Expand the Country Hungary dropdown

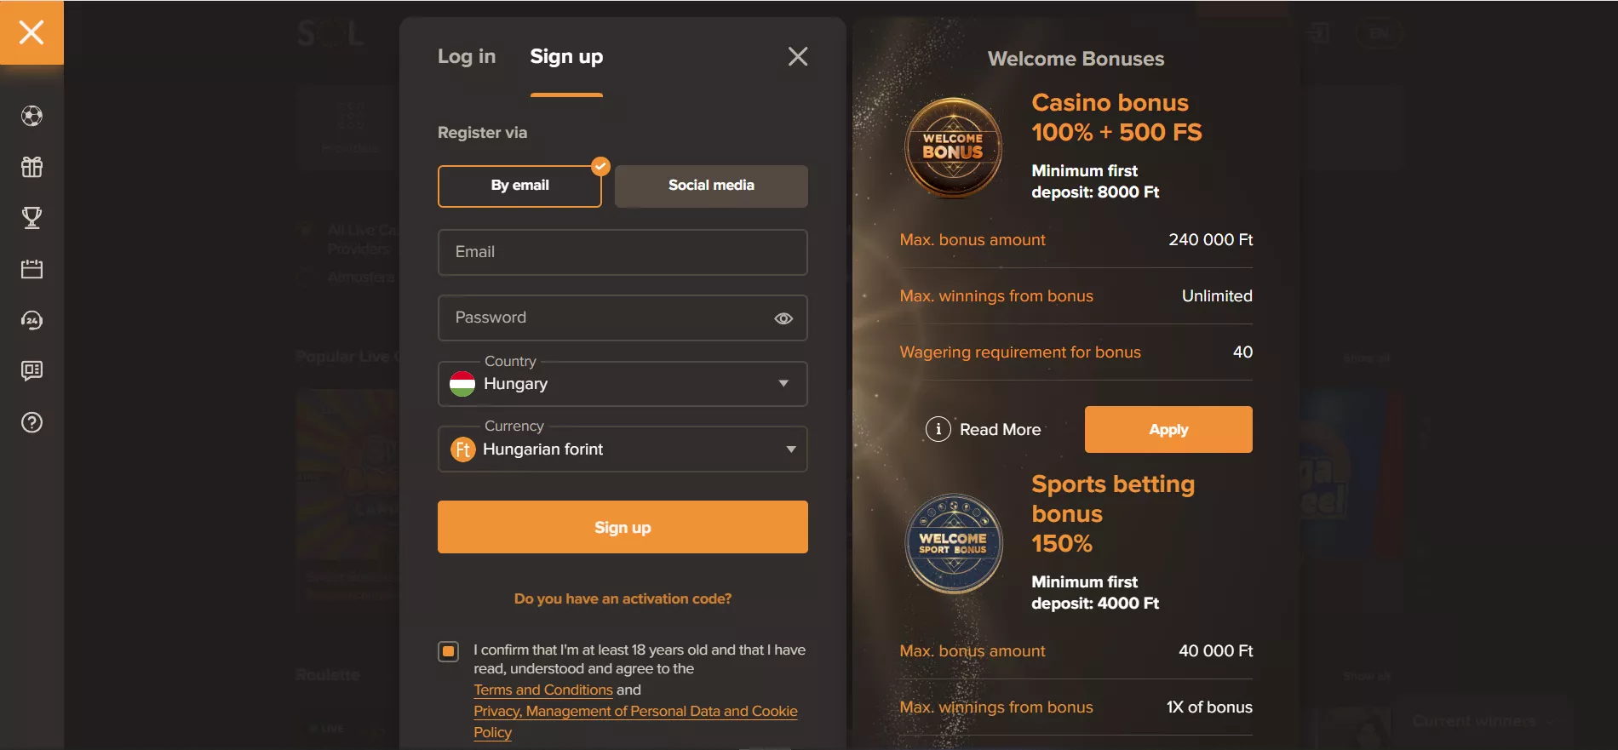tap(623, 384)
